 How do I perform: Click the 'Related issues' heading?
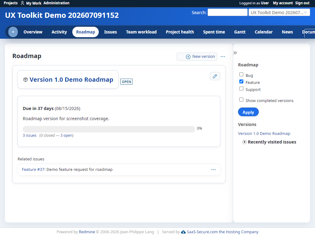(x=31, y=159)
